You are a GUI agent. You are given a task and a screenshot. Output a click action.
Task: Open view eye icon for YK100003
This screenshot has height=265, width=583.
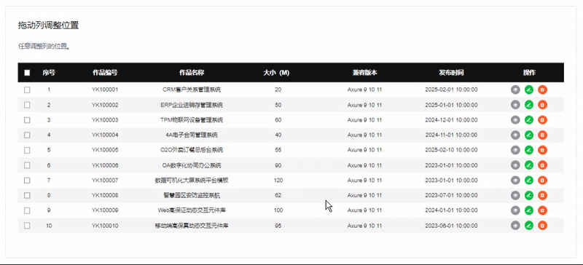515,120
